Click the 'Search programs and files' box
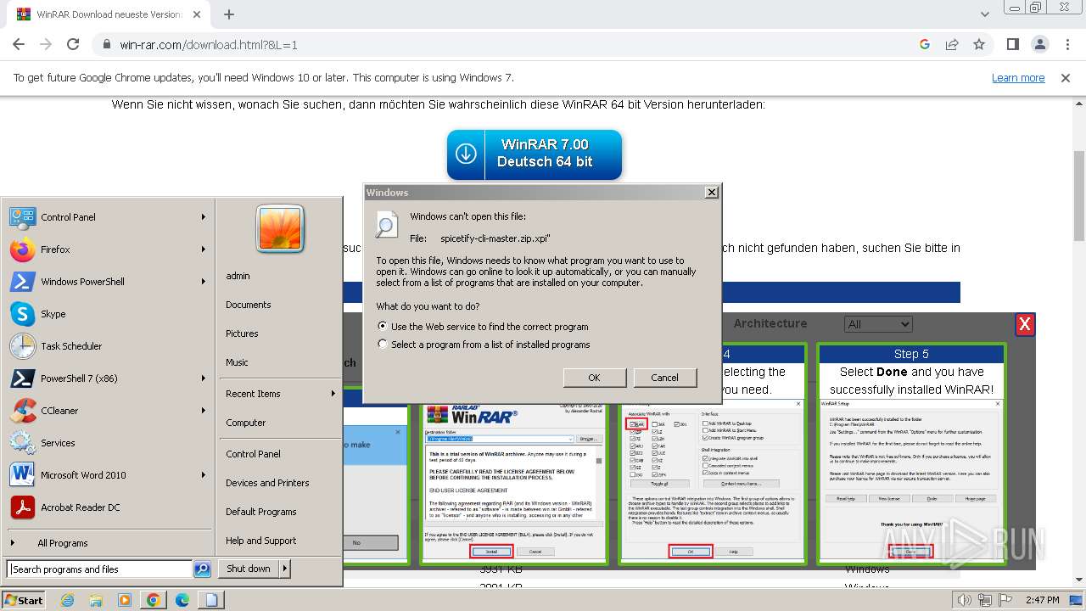 point(100,569)
